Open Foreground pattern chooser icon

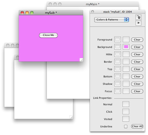click(118, 39)
